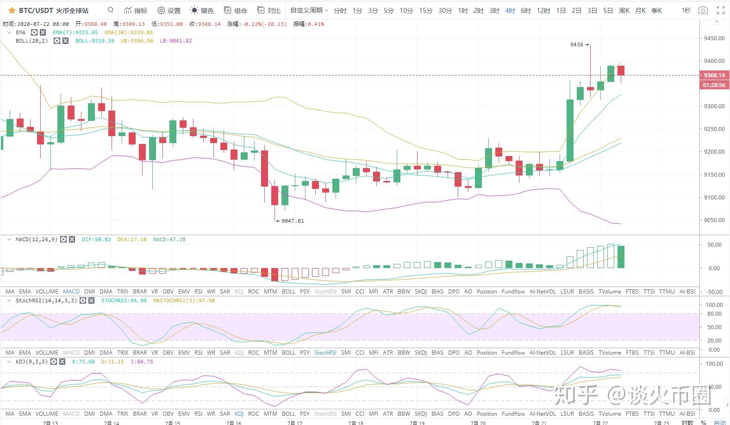Open the 设置 chart settings
This screenshot has width=730, height=425.
click(x=169, y=10)
